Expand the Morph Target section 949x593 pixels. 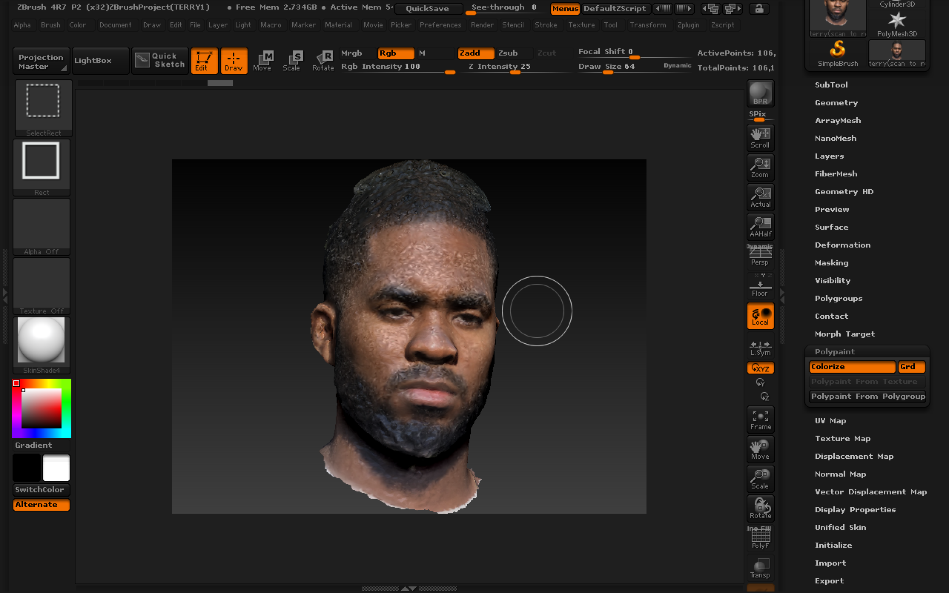[x=845, y=334]
